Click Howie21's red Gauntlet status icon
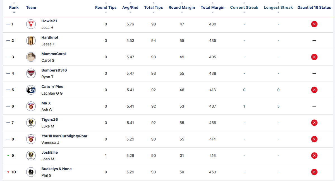The height and width of the screenshot is (181, 335). pyautogui.click(x=314, y=24)
